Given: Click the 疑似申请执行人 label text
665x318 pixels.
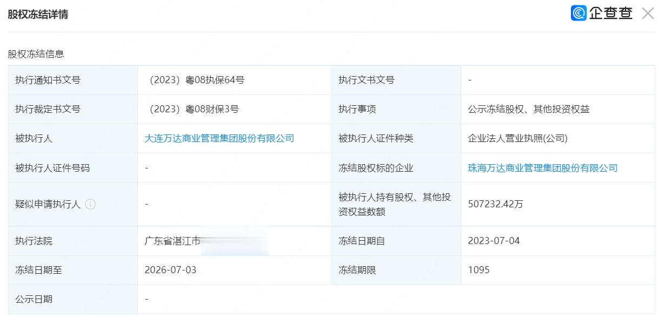Looking at the screenshot, I should (x=48, y=204).
